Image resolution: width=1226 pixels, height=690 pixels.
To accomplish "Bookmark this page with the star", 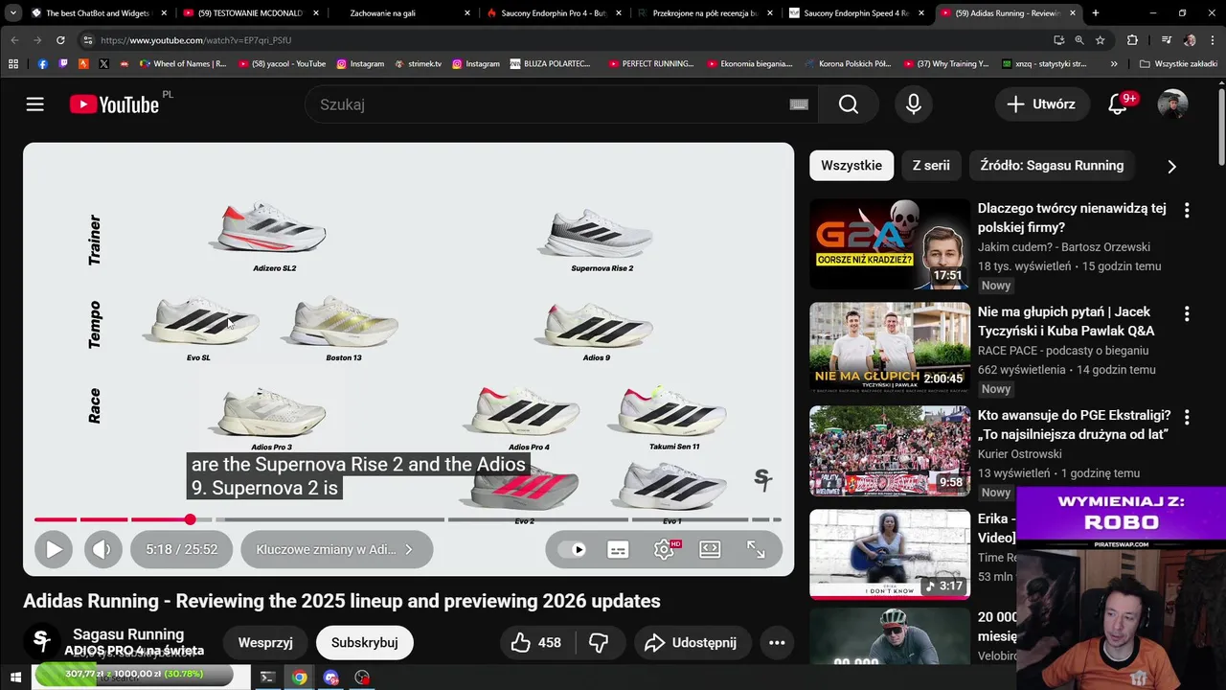I will click(1101, 40).
